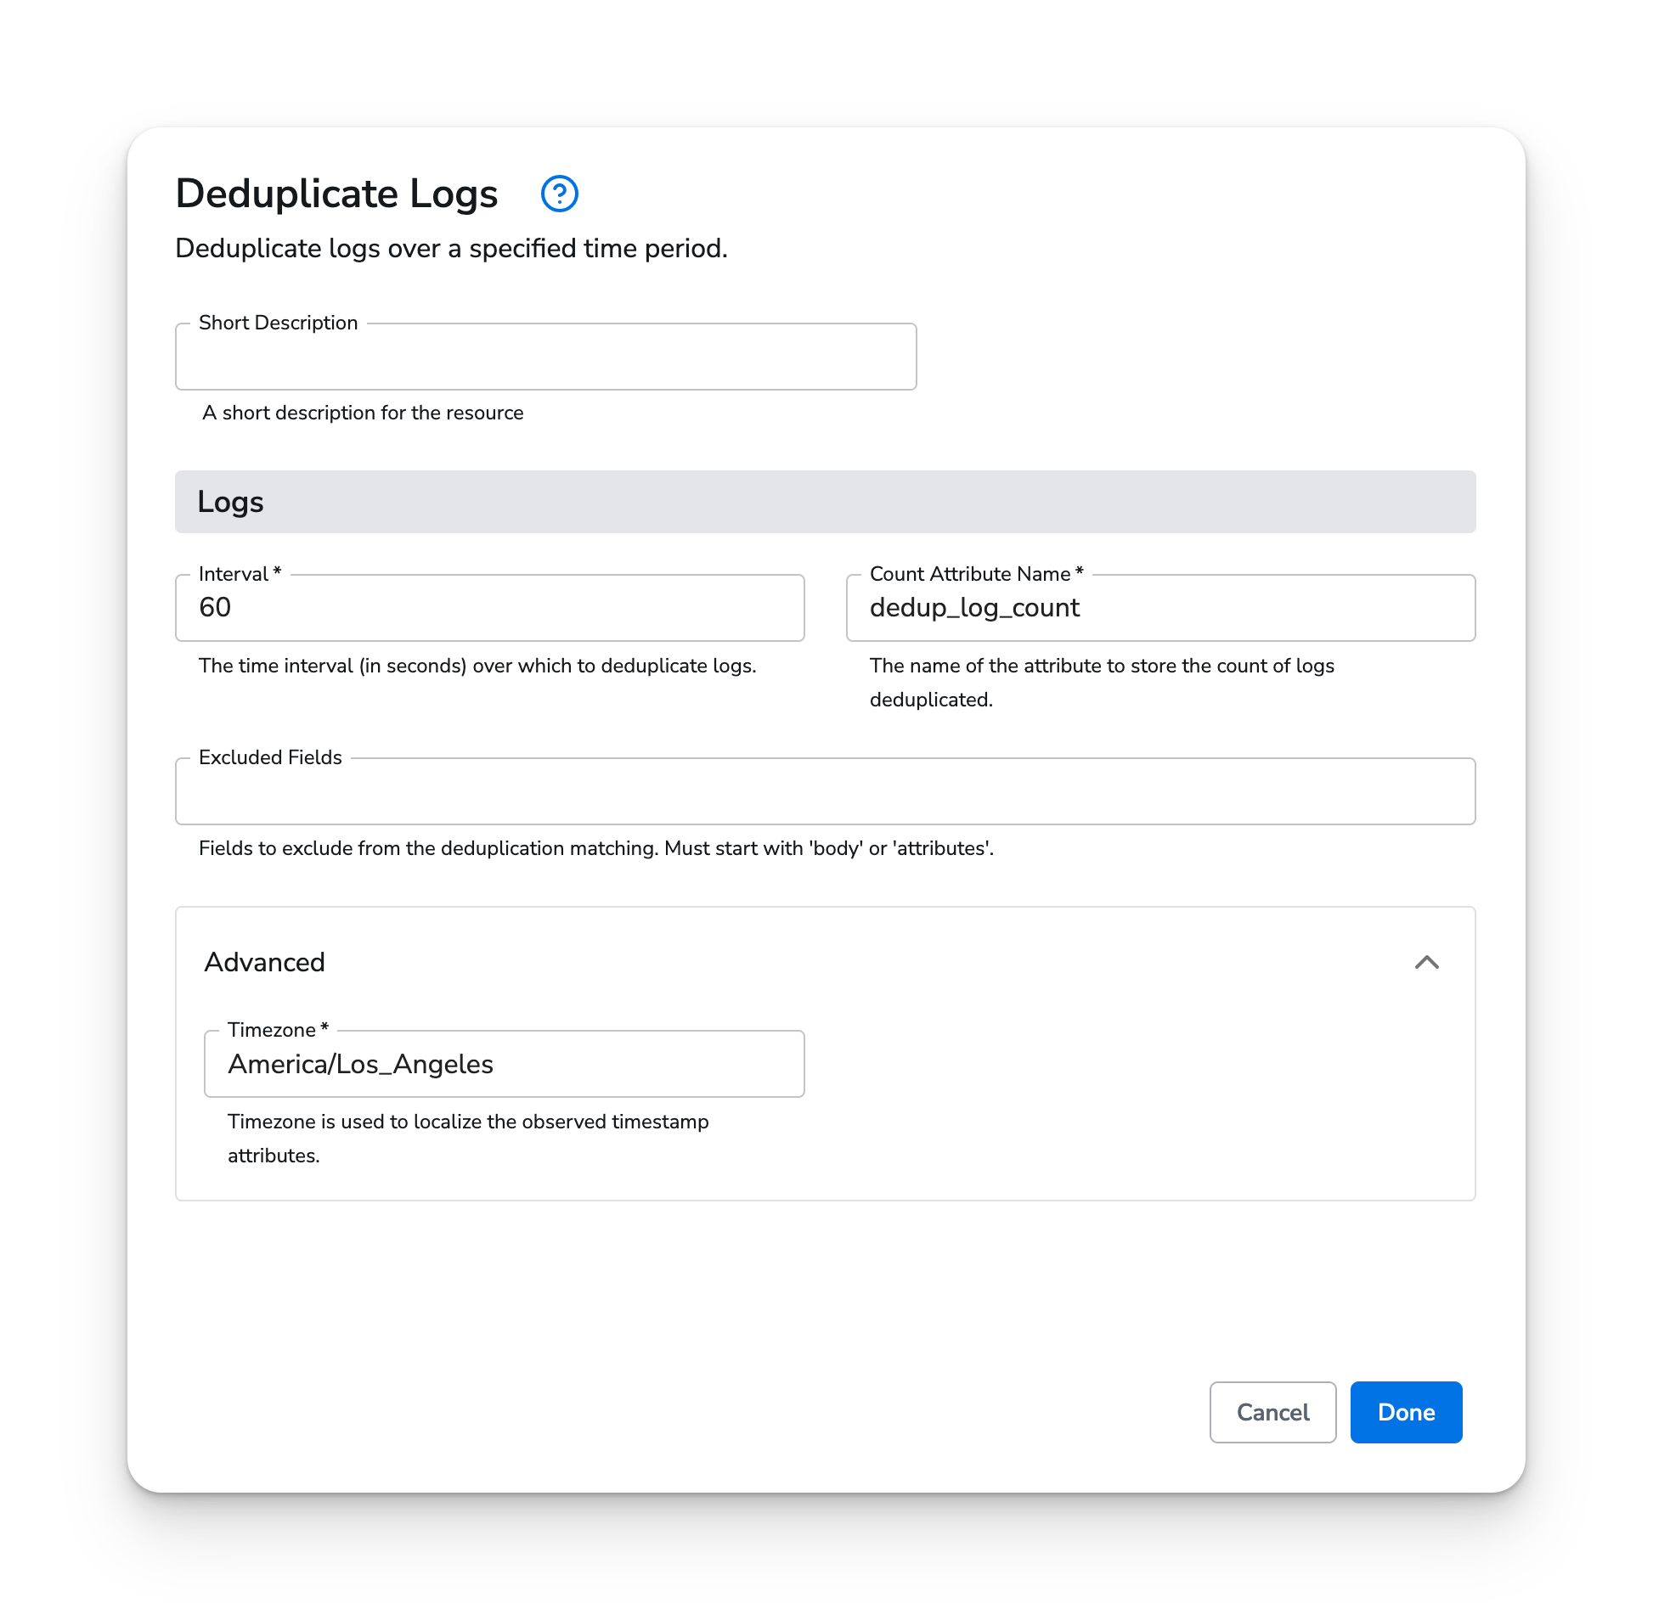Click the Timezone field to edit

coord(503,1064)
